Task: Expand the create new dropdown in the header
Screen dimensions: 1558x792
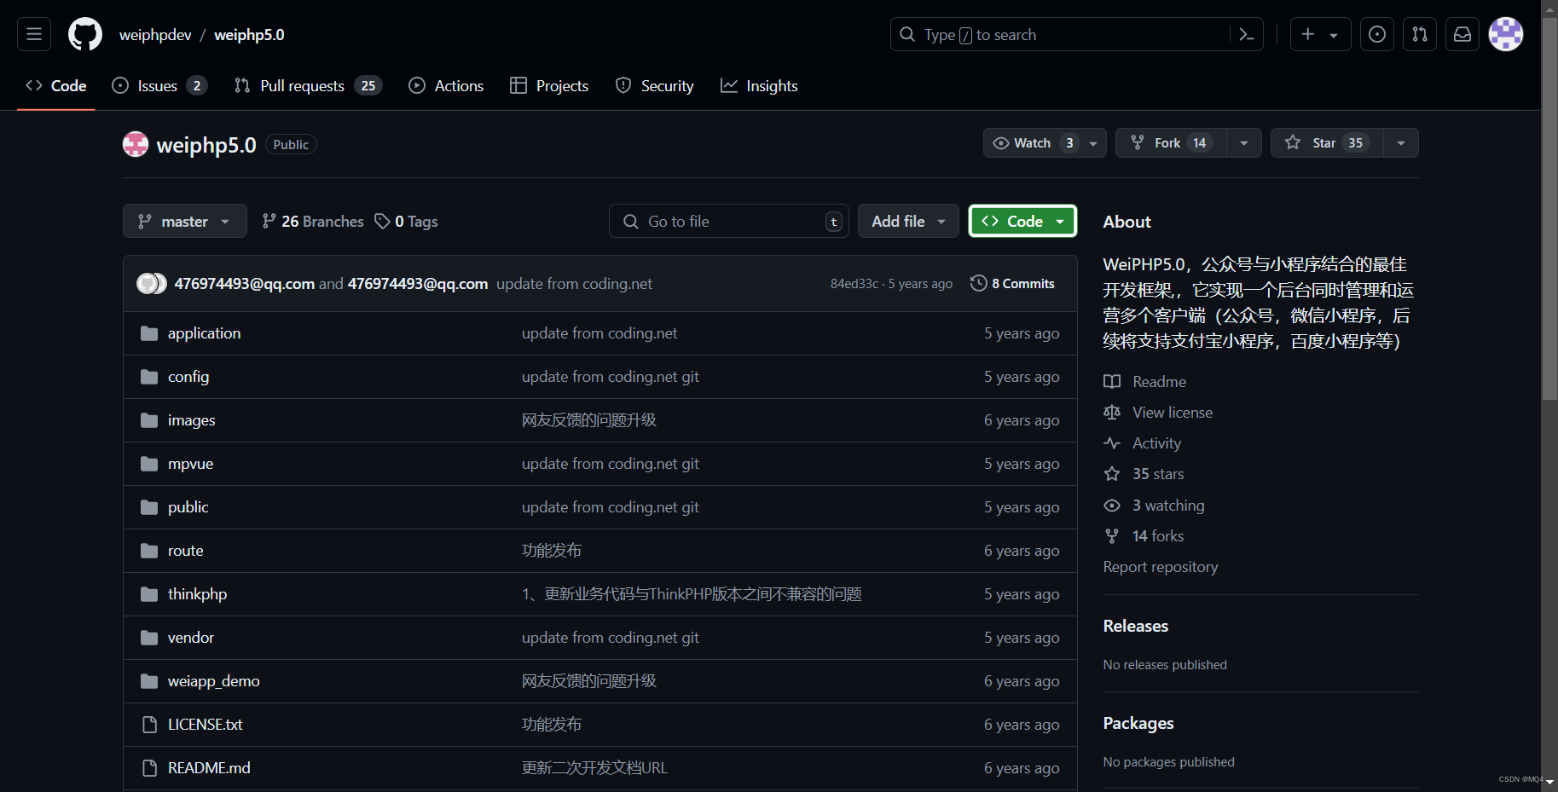Action: 1320,34
